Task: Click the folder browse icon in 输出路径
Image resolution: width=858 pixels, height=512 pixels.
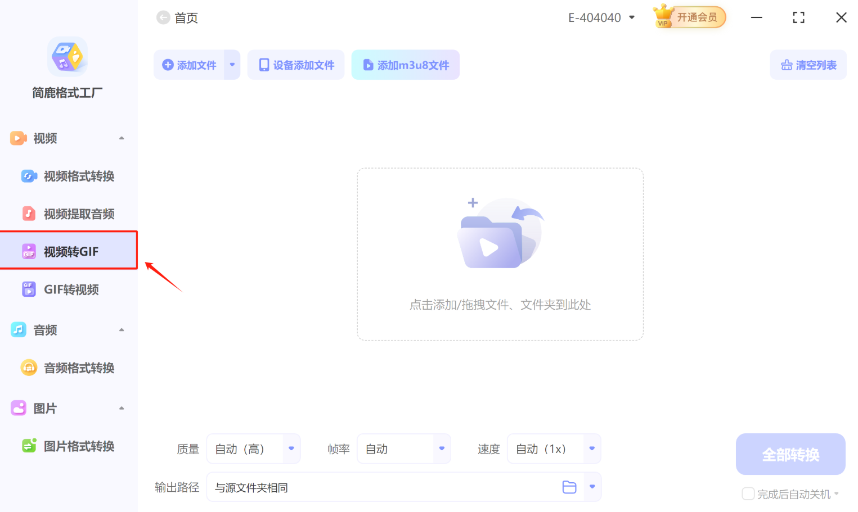Action: (569, 487)
